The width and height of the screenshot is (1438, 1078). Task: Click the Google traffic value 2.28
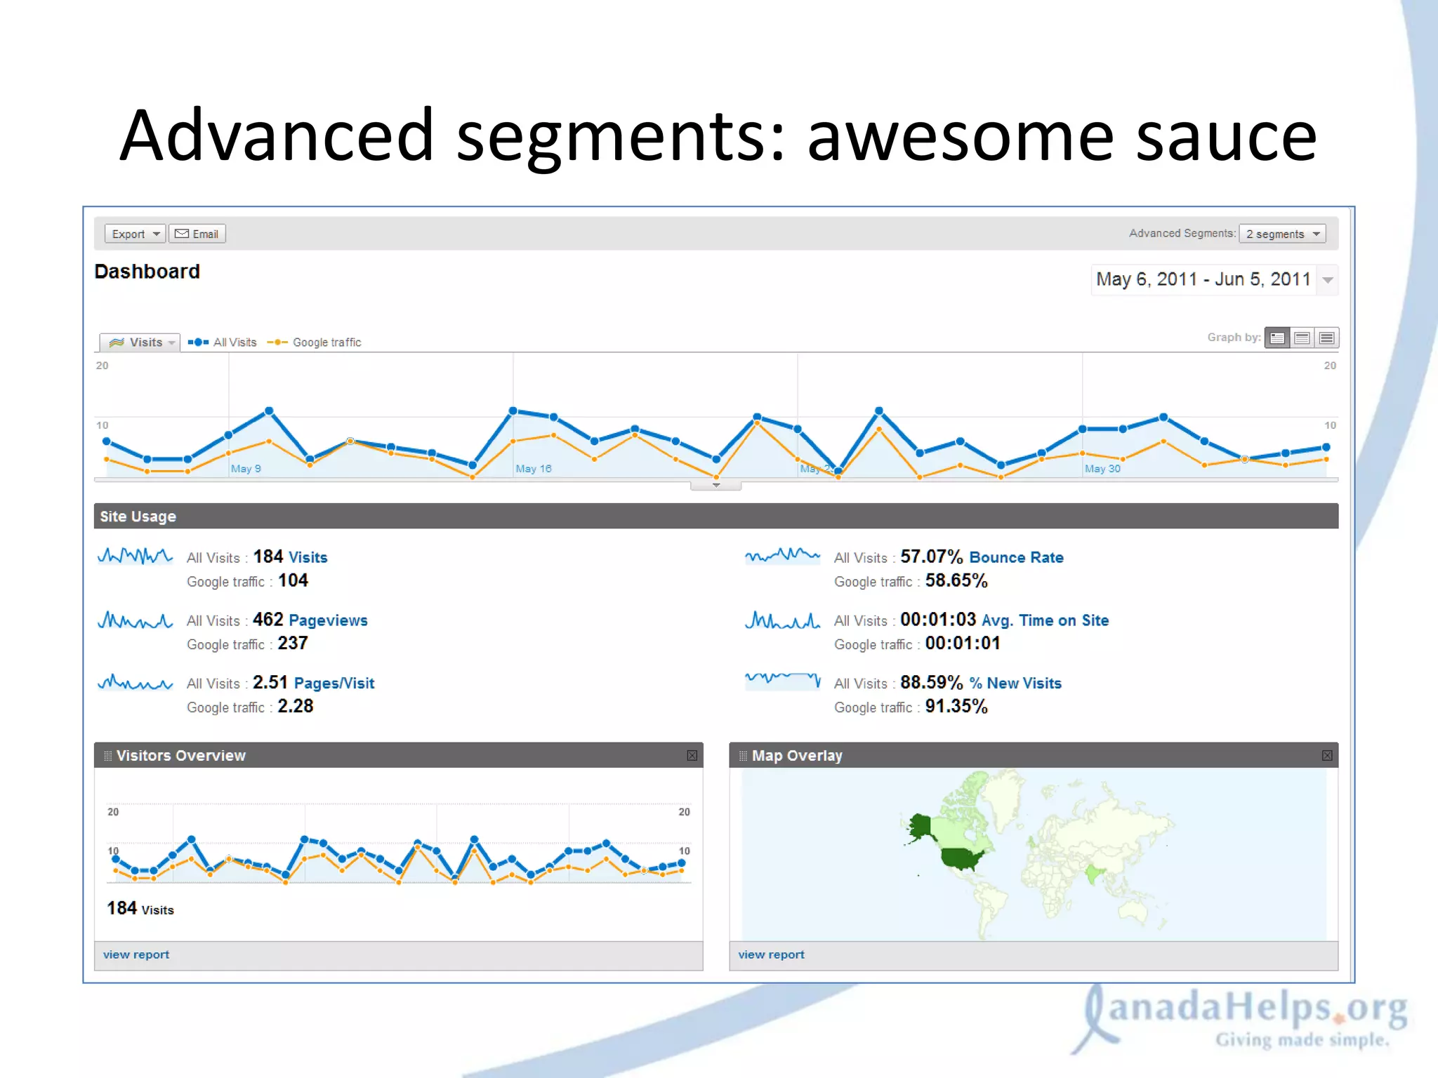point(296,707)
